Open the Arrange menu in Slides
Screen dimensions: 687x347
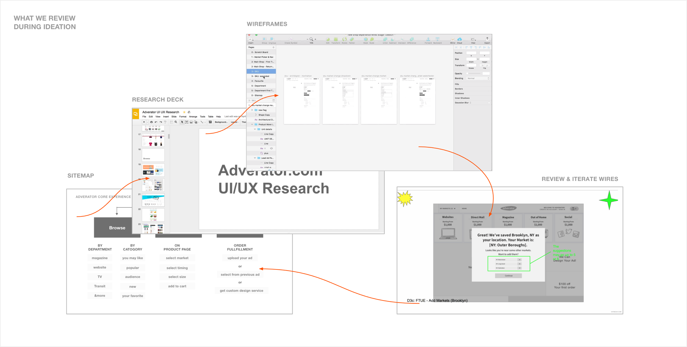193,117
